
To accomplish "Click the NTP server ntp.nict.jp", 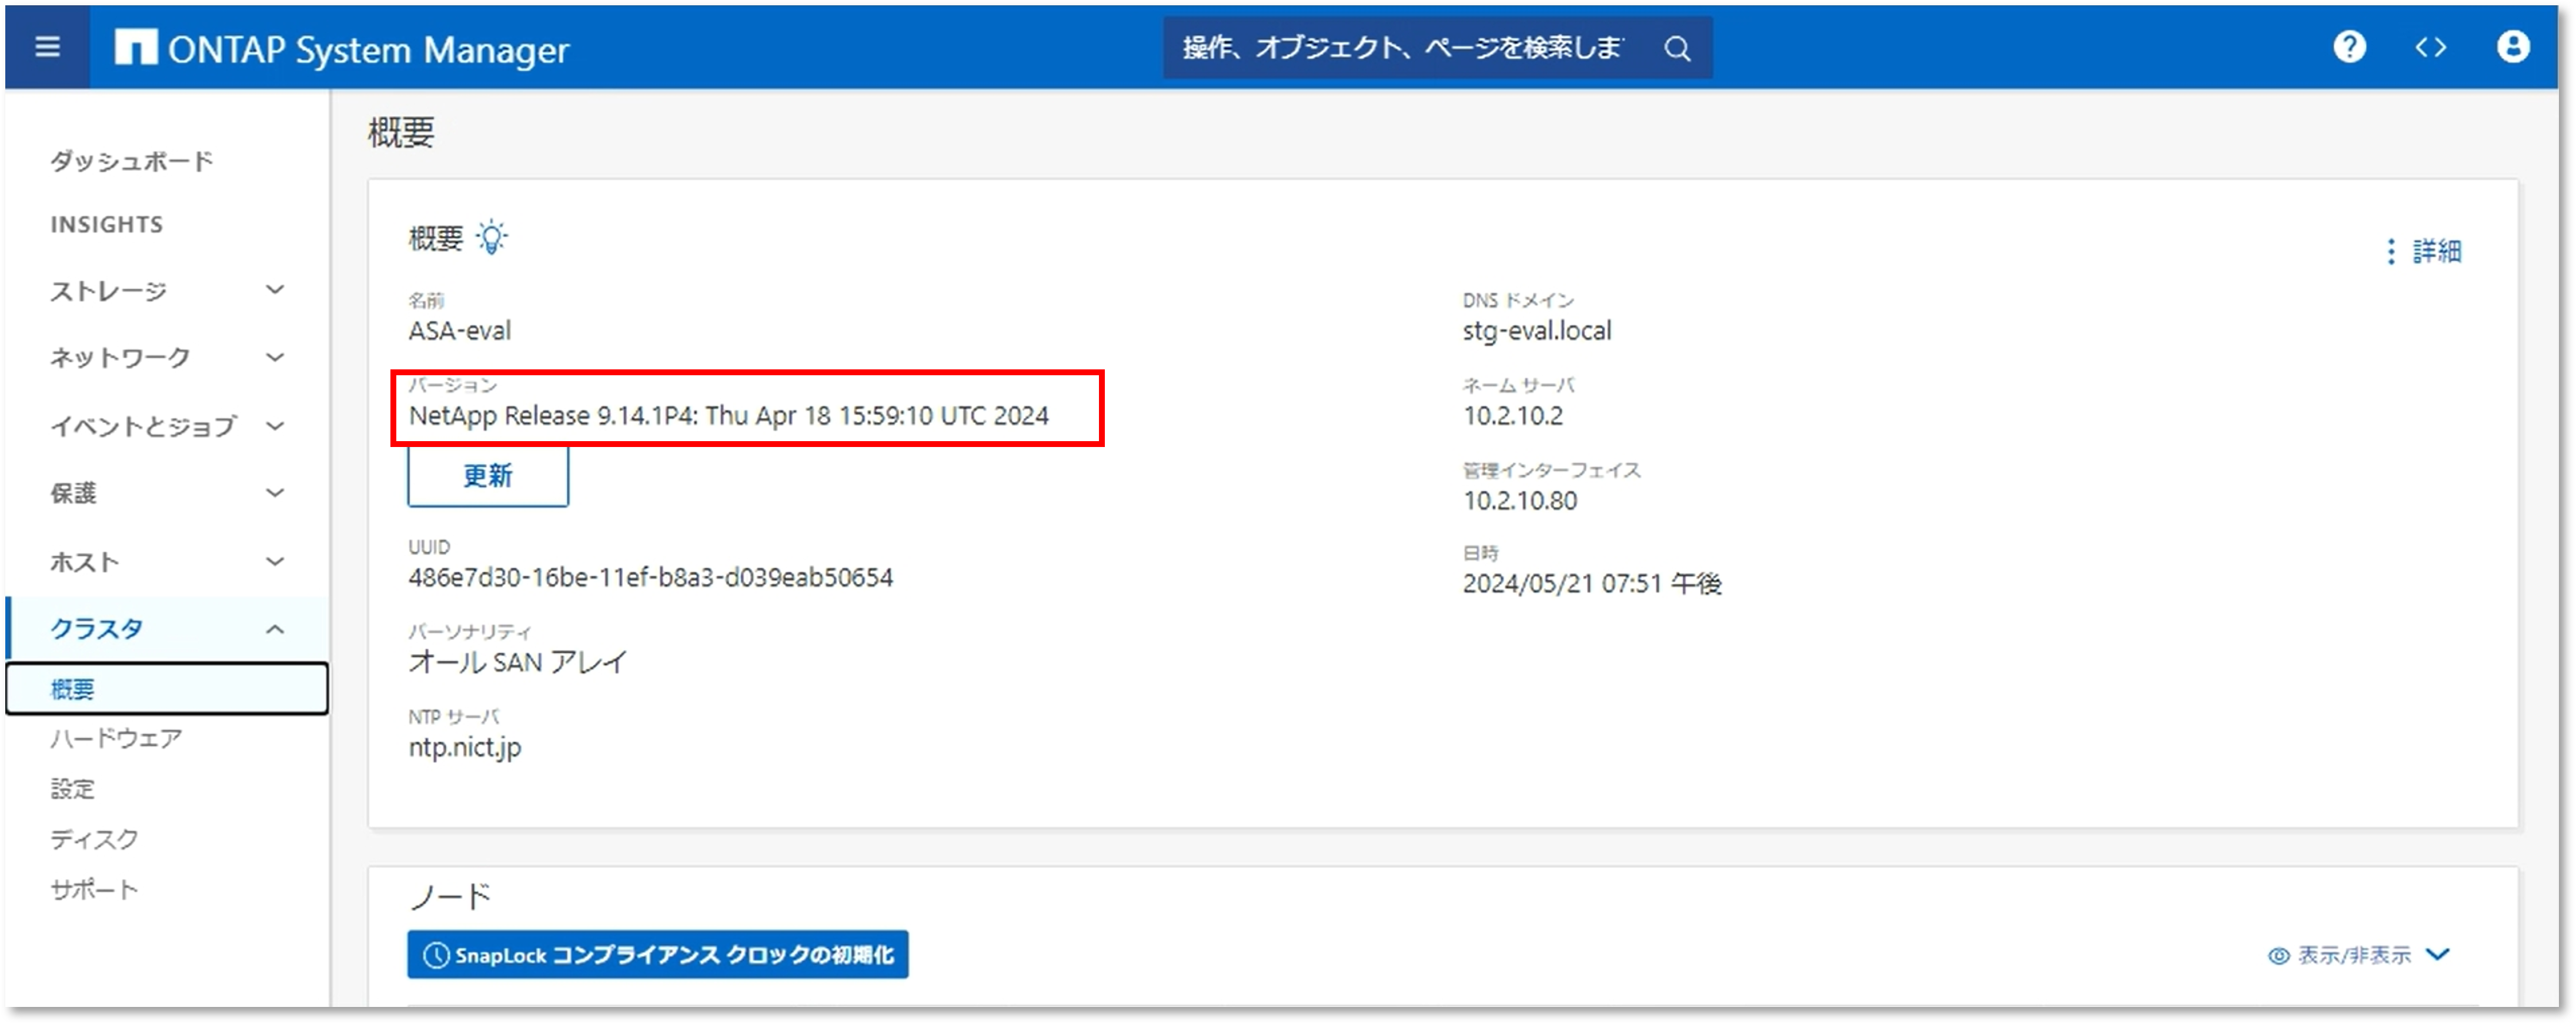I will [x=465, y=748].
